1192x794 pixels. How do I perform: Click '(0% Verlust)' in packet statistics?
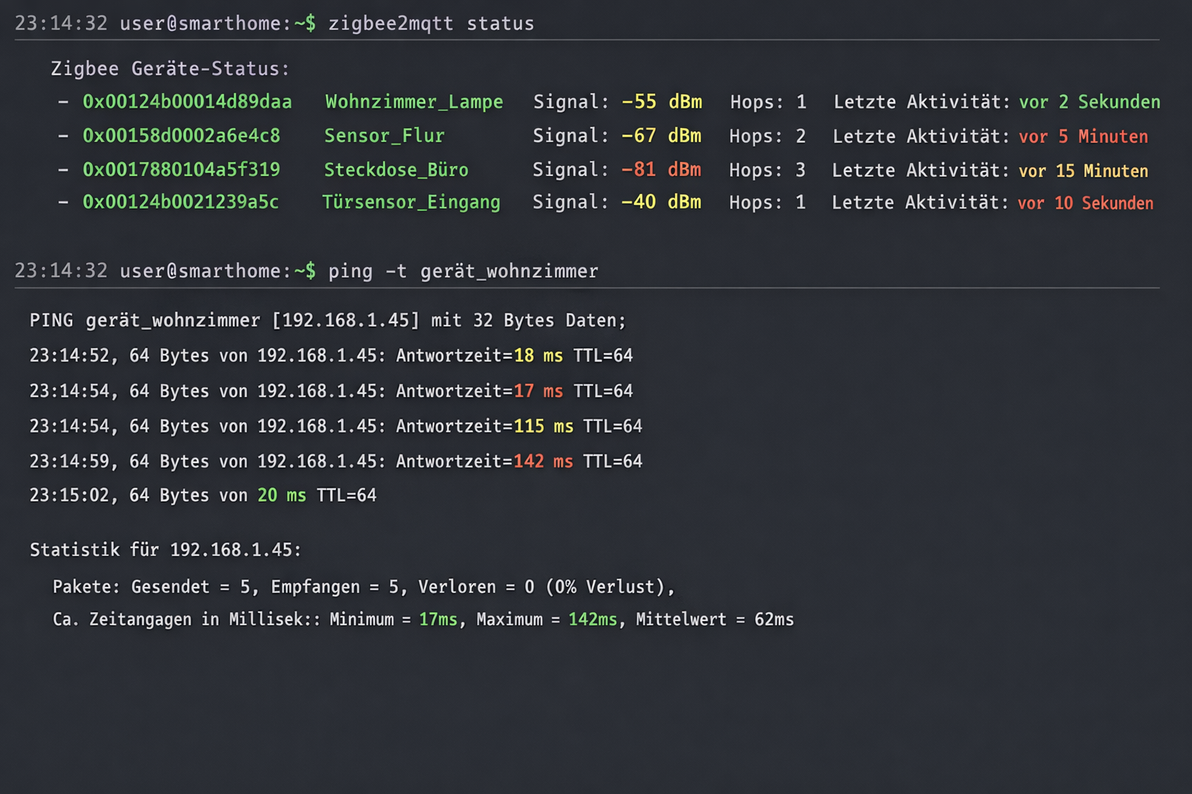pos(606,587)
